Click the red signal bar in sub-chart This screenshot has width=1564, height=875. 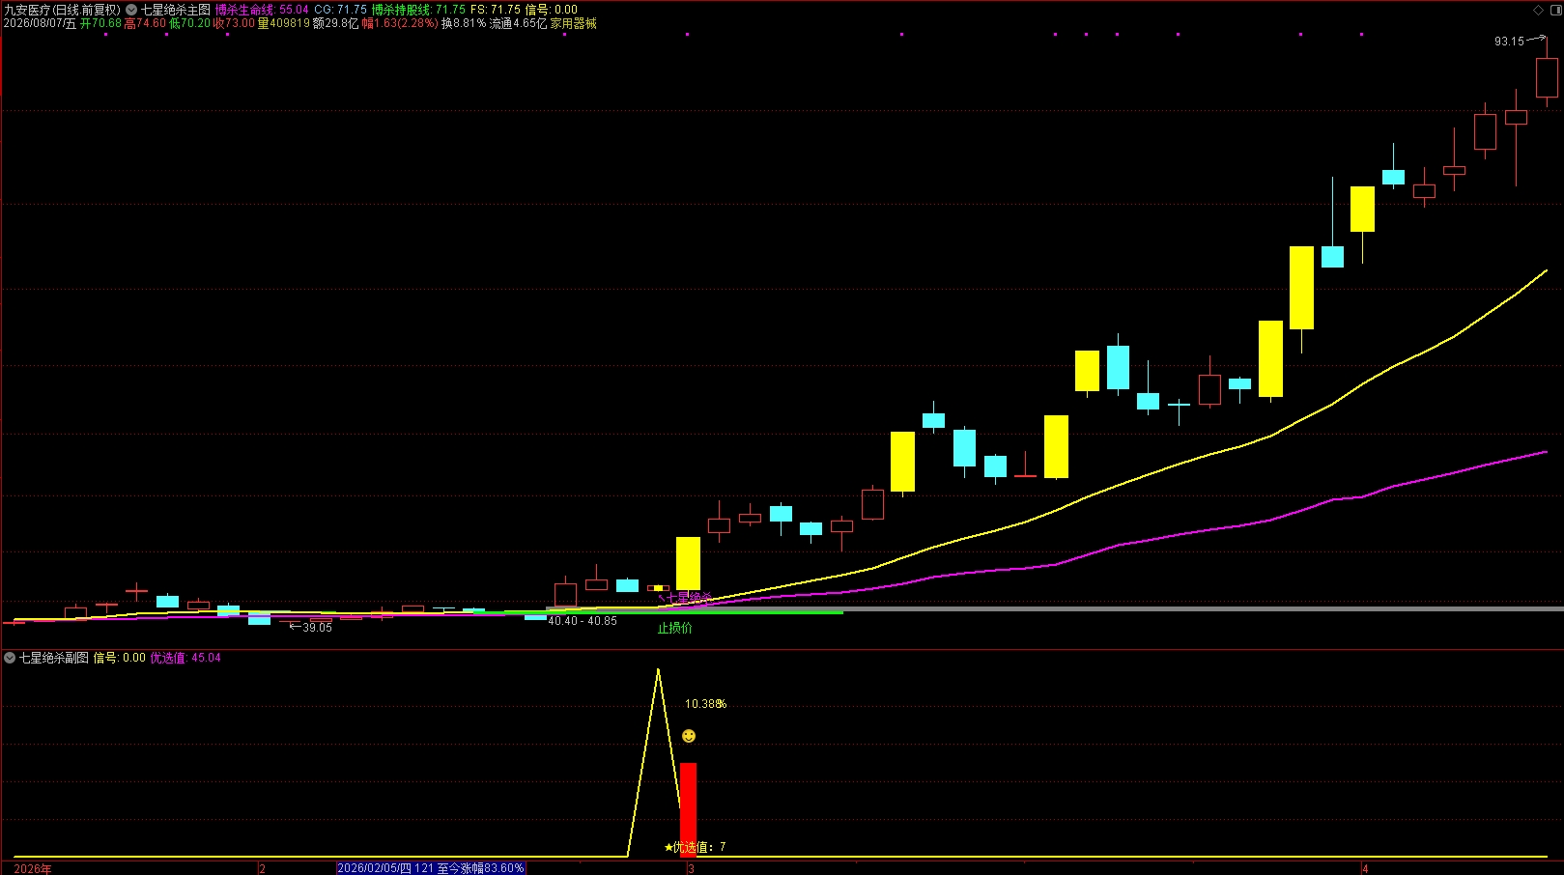point(688,809)
